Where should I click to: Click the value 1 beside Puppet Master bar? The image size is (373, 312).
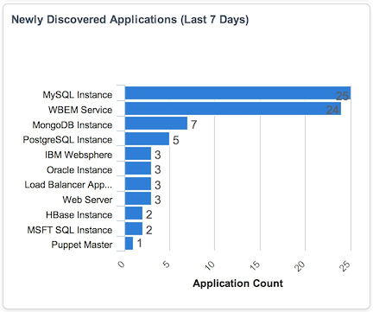coord(140,244)
